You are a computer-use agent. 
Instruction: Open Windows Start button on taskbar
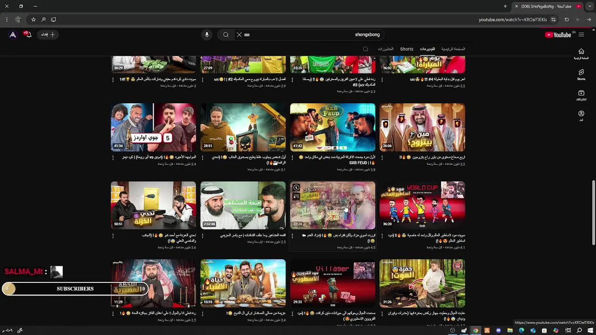(590, 330)
